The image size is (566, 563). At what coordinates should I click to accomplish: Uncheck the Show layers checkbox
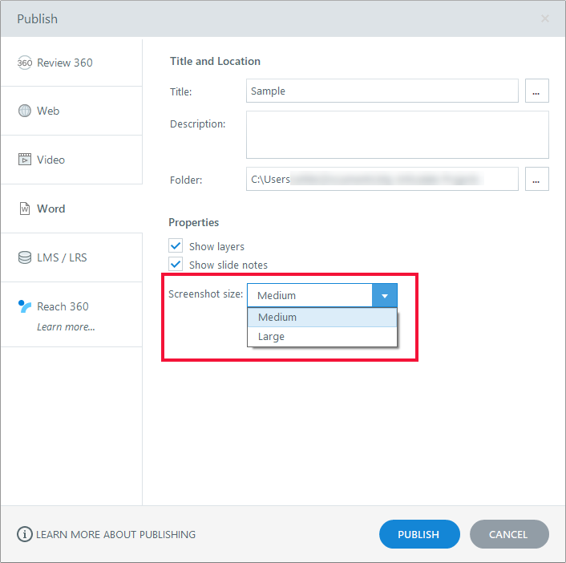[176, 246]
